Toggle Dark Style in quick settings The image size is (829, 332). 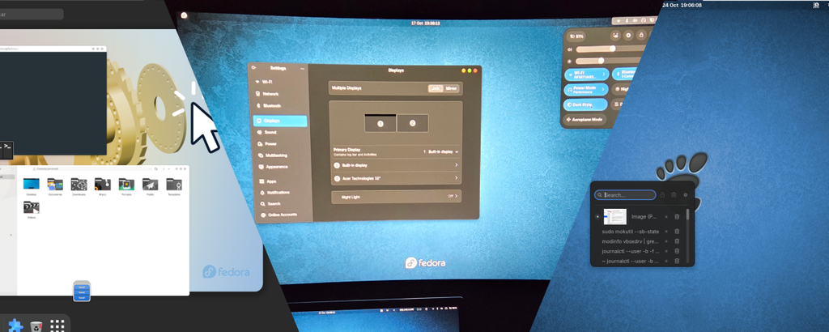(585, 104)
